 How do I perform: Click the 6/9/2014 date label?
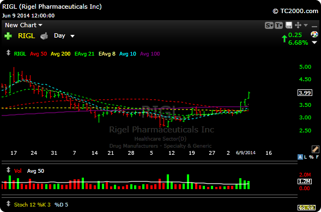246,153
